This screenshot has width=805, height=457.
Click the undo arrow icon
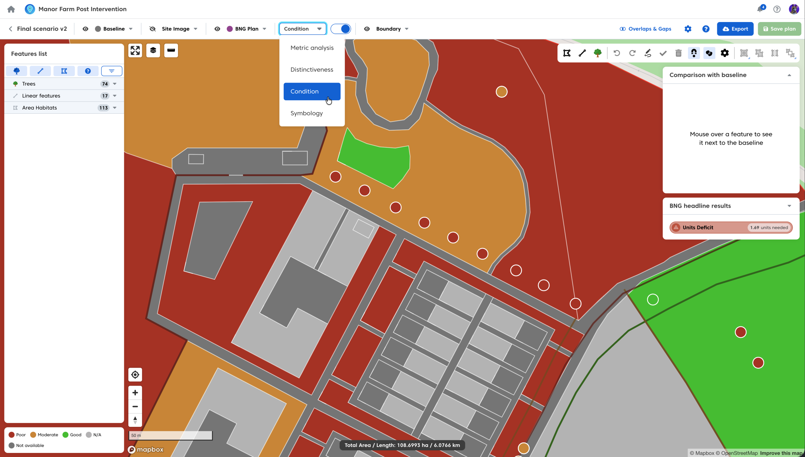coord(617,53)
